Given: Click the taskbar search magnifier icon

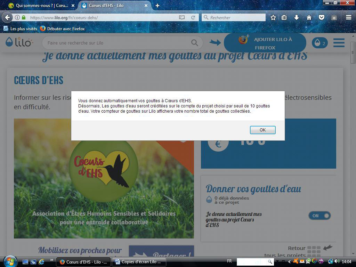Looking at the screenshot, I should [x=270, y=262].
